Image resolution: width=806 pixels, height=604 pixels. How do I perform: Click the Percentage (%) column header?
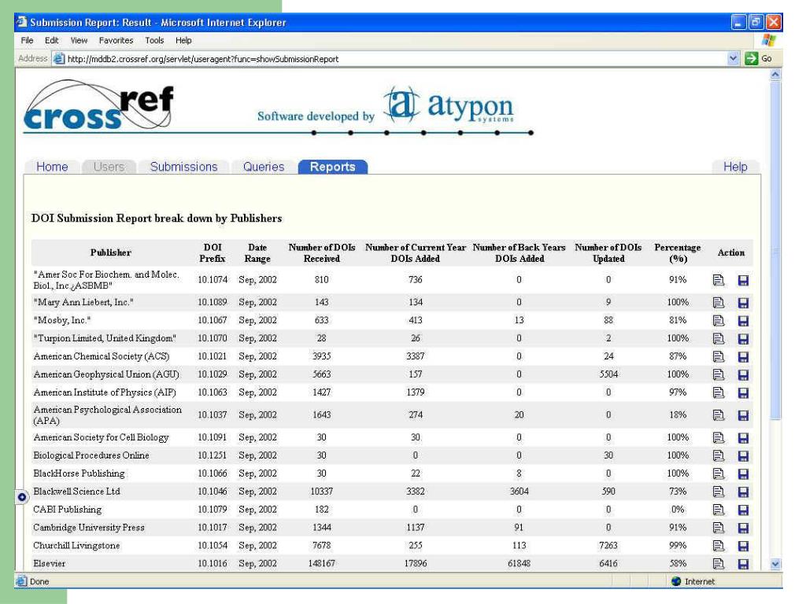(x=678, y=252)
